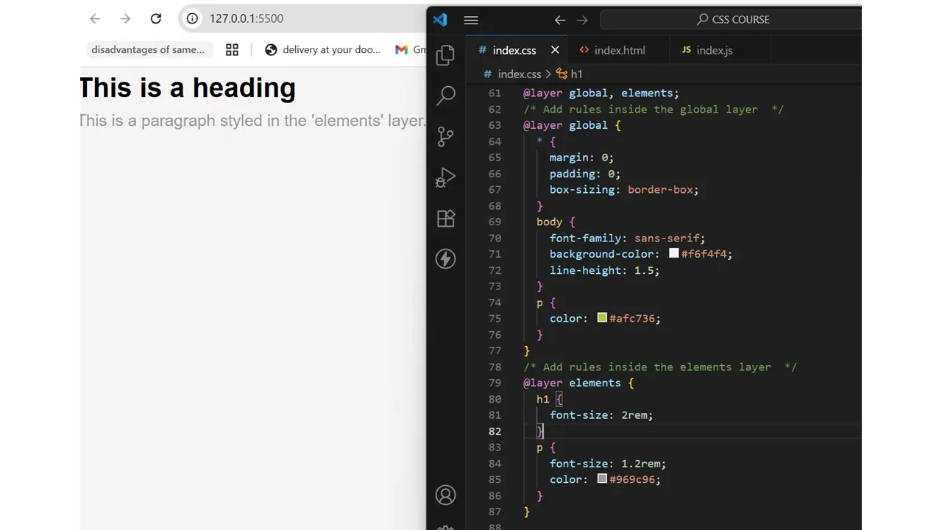Click the elements layer comment on line 78
Viewport: 942px width, 530px height.
(660, 367)
